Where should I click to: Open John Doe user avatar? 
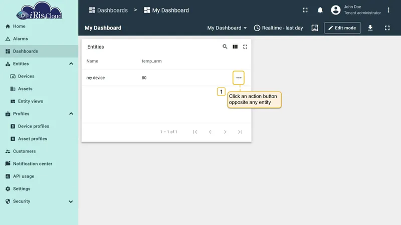click(x=335, y=10)
